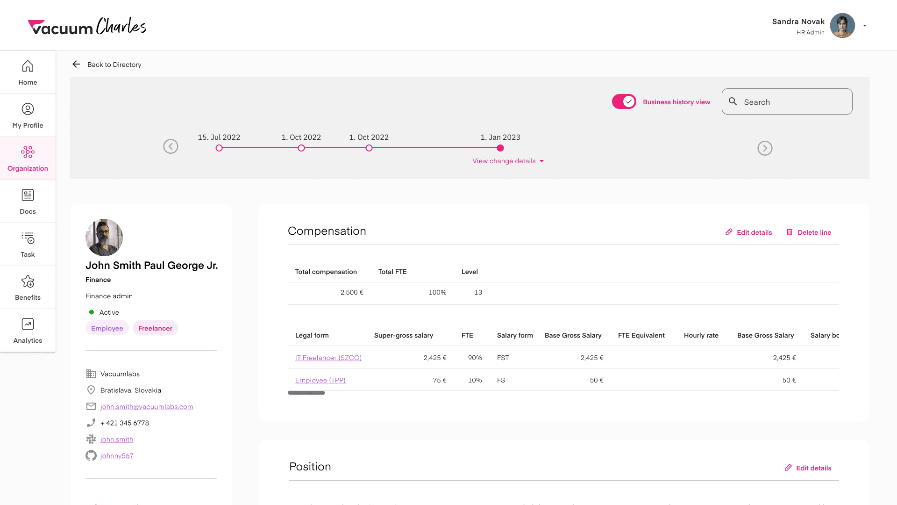Image resolution: width=897 pixels, height=505 pixels.
Task: Open johnny567 GitHub link
Action: tap(117, 456)
